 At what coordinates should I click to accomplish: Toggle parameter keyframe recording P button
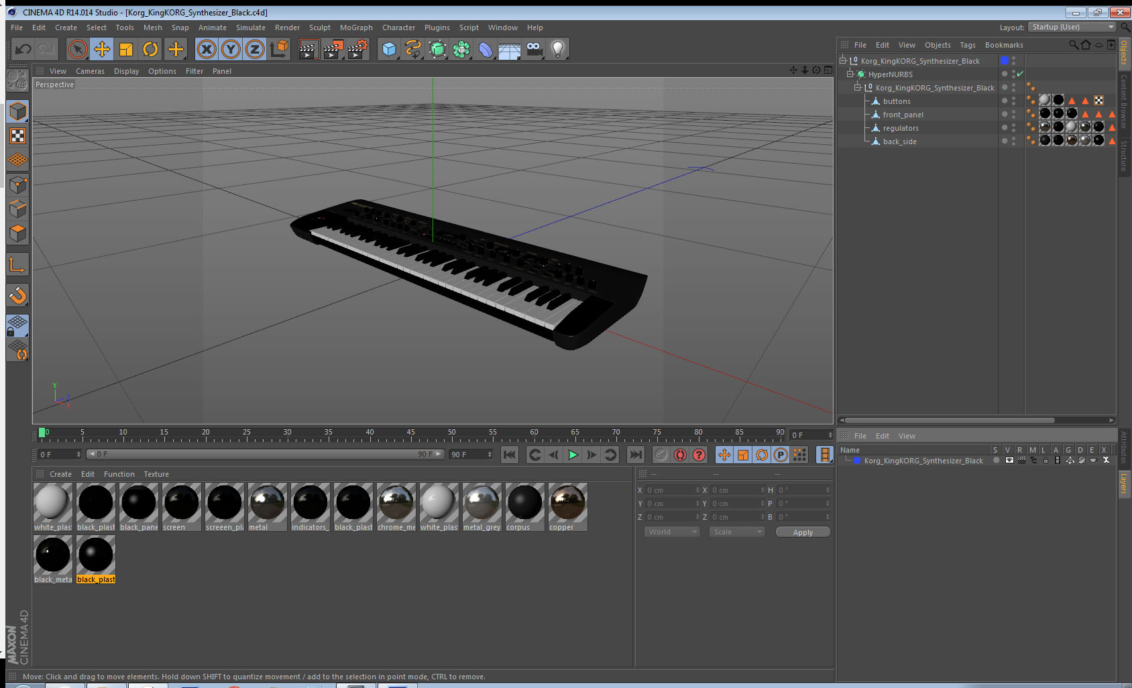pos(781,455)
